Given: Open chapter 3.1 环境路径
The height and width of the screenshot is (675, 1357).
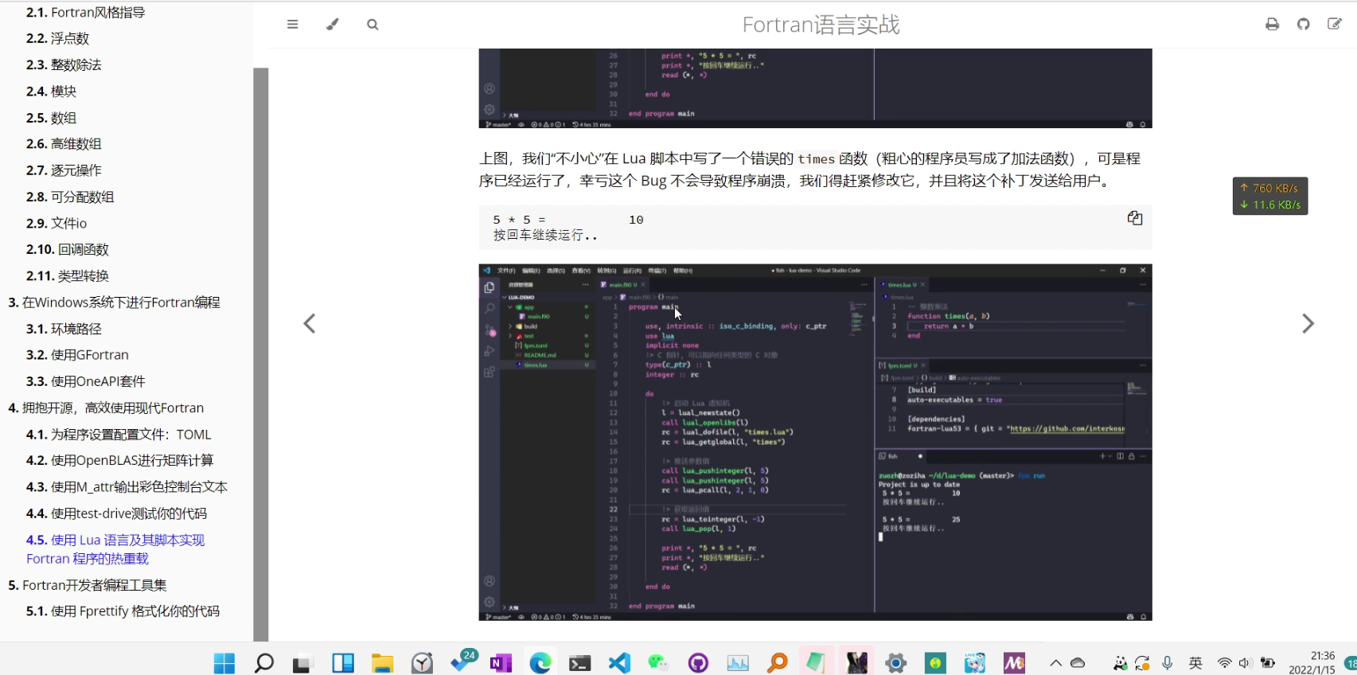Looking at the screenshot, I should (x=64, y=329).
